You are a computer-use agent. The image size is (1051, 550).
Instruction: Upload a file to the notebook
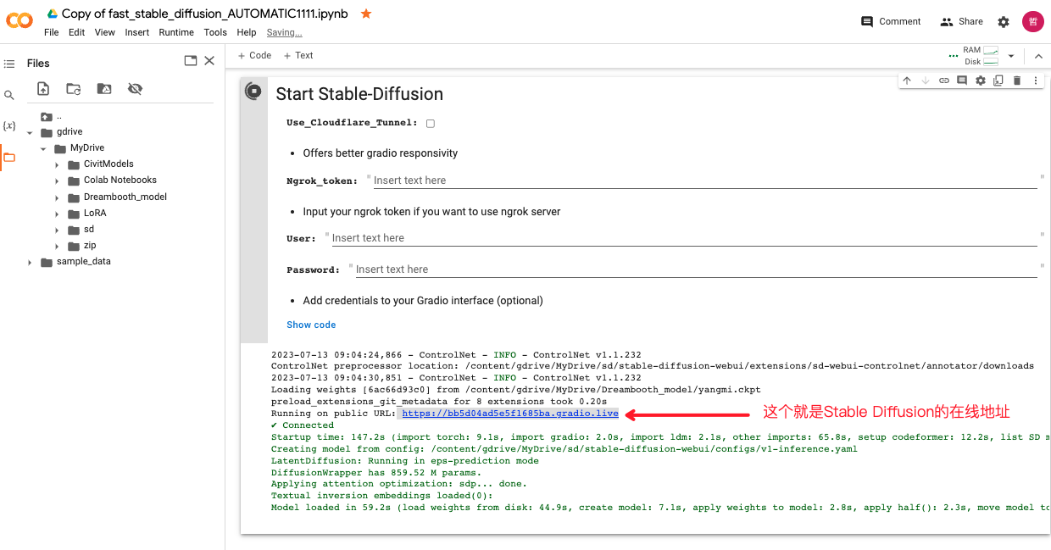pyautogui.click(x=42, y=88)
